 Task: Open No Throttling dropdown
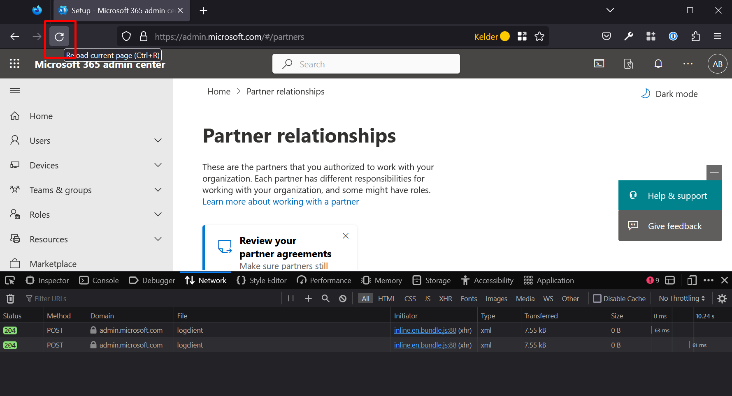tap(682, 299)
